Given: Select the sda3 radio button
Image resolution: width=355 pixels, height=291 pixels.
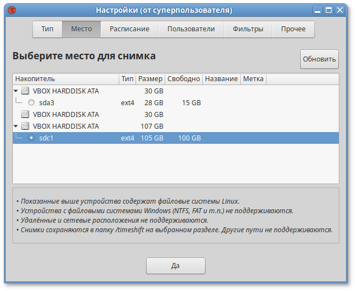Looking at the screenshot, I should coord(31,103).
